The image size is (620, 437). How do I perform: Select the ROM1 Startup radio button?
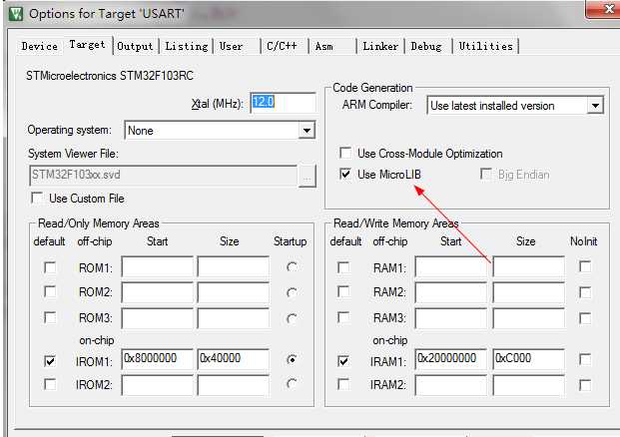(292, 267)
